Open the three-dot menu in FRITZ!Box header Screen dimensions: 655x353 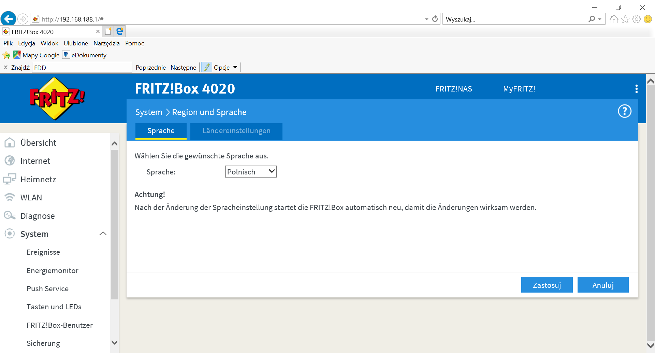tap(637, 89)
